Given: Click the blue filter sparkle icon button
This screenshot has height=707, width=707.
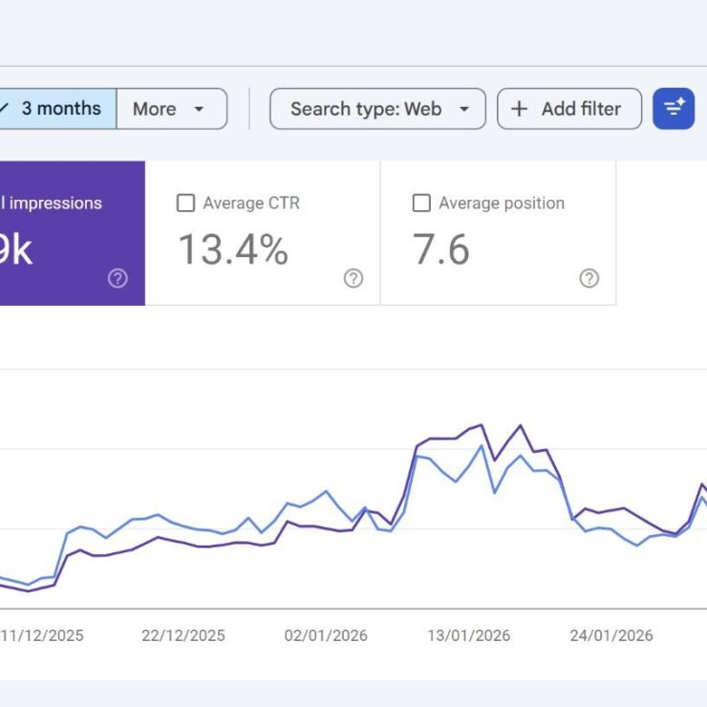Looking at the screenshot, I should [674, 109].
